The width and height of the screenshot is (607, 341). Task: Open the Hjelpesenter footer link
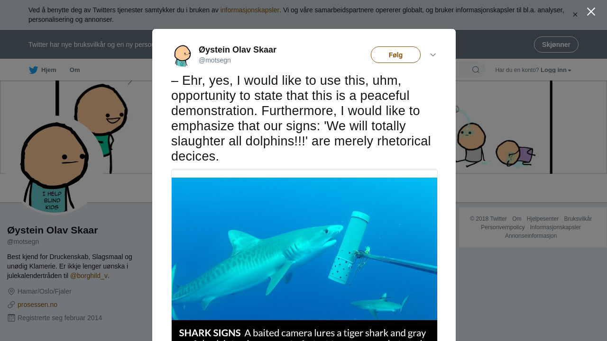(543, 219)
